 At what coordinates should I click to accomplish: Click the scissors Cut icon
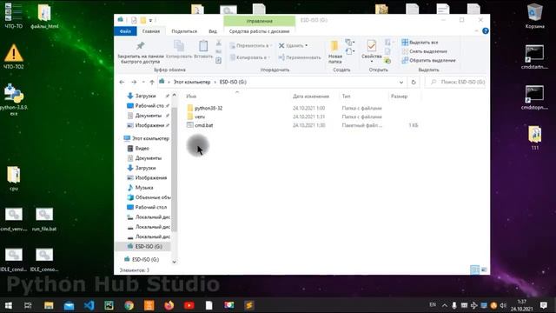(219, 43)
